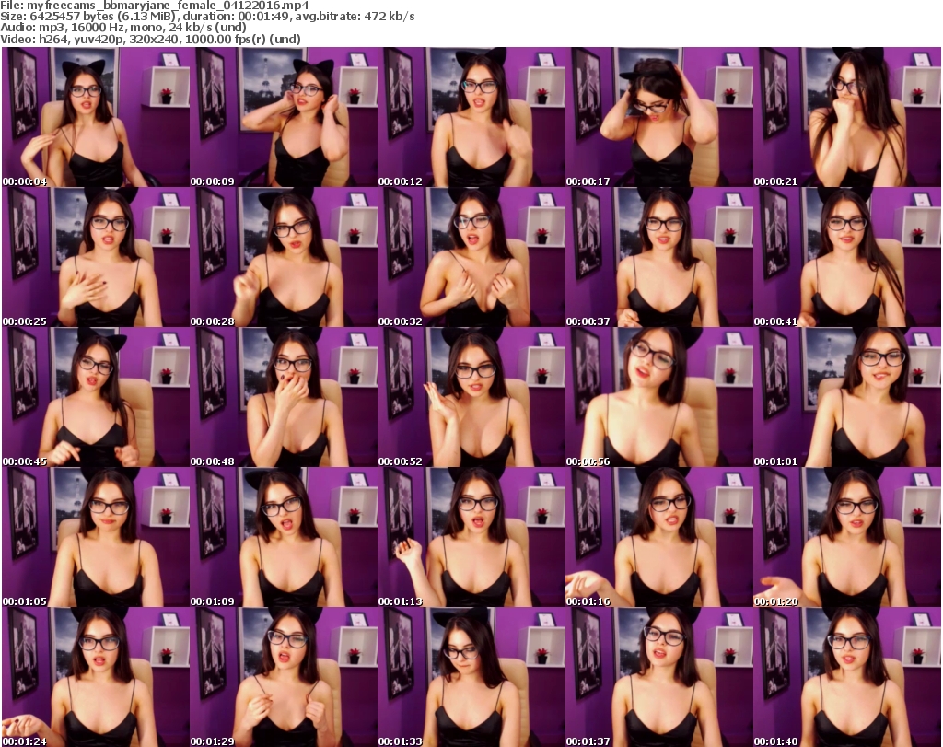This screenshot has height=747, width=943.
Task: Select the 00:00:32 thumbnail
Action: click(471, 258)
